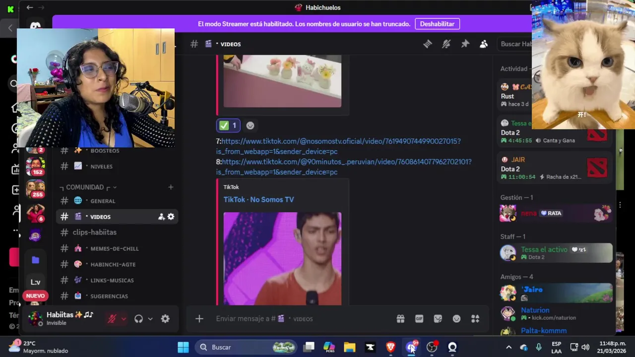Create channel with COMUNIDAD plus icon
Screen dimensions: 635x357
tap(171, 187)
